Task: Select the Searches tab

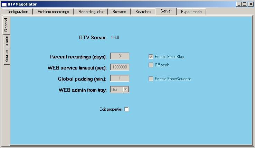Action: 143,12
